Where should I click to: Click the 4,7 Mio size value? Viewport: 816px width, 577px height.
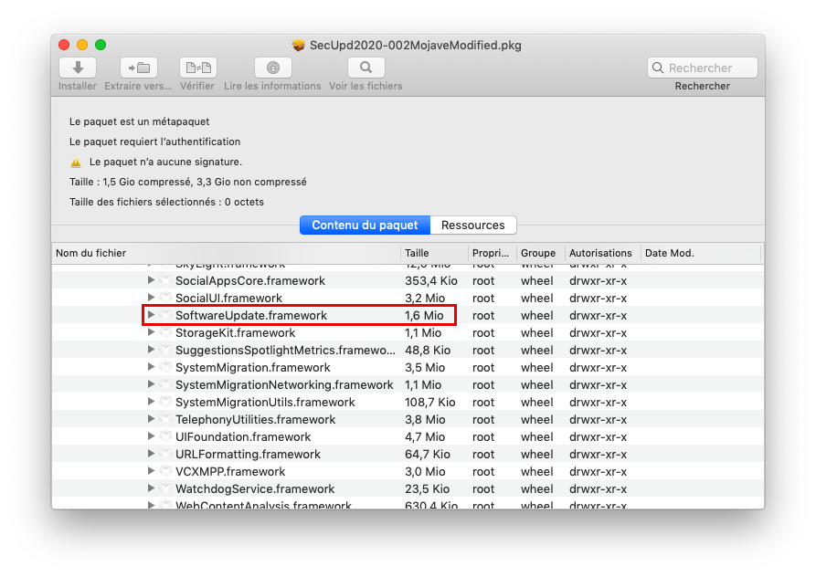tap(425, 437)
